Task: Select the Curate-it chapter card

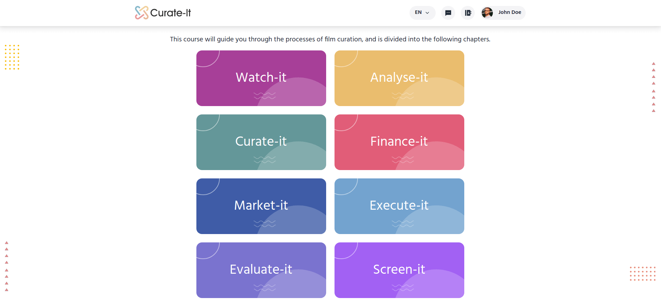Action: [261, 142]
